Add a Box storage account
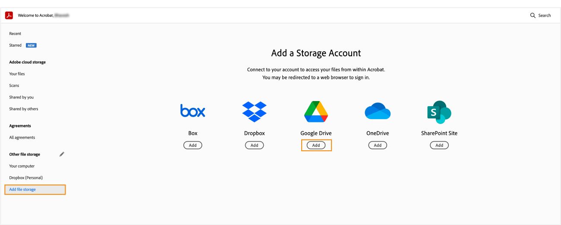561x225 pixels. [x=193, y=145]
